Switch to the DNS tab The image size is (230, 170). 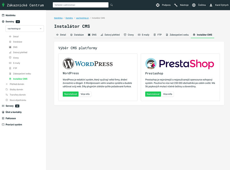92,35
